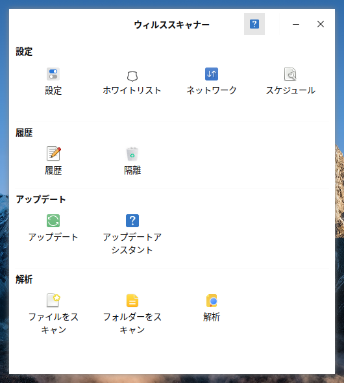Screen dimensions: 344x383
Task: Open the ホワイトリスト shield icon
Action: 132,76
